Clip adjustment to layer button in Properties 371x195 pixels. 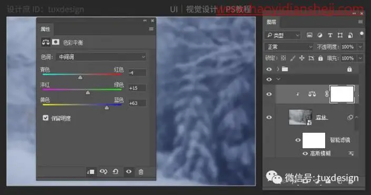click(91, 171)
